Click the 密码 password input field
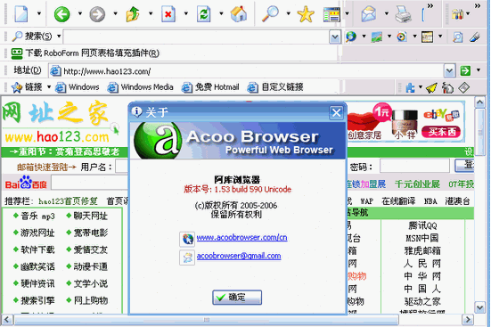Image resolution: width=491 pixels, height=327 pixels. (x=414, y=166)
